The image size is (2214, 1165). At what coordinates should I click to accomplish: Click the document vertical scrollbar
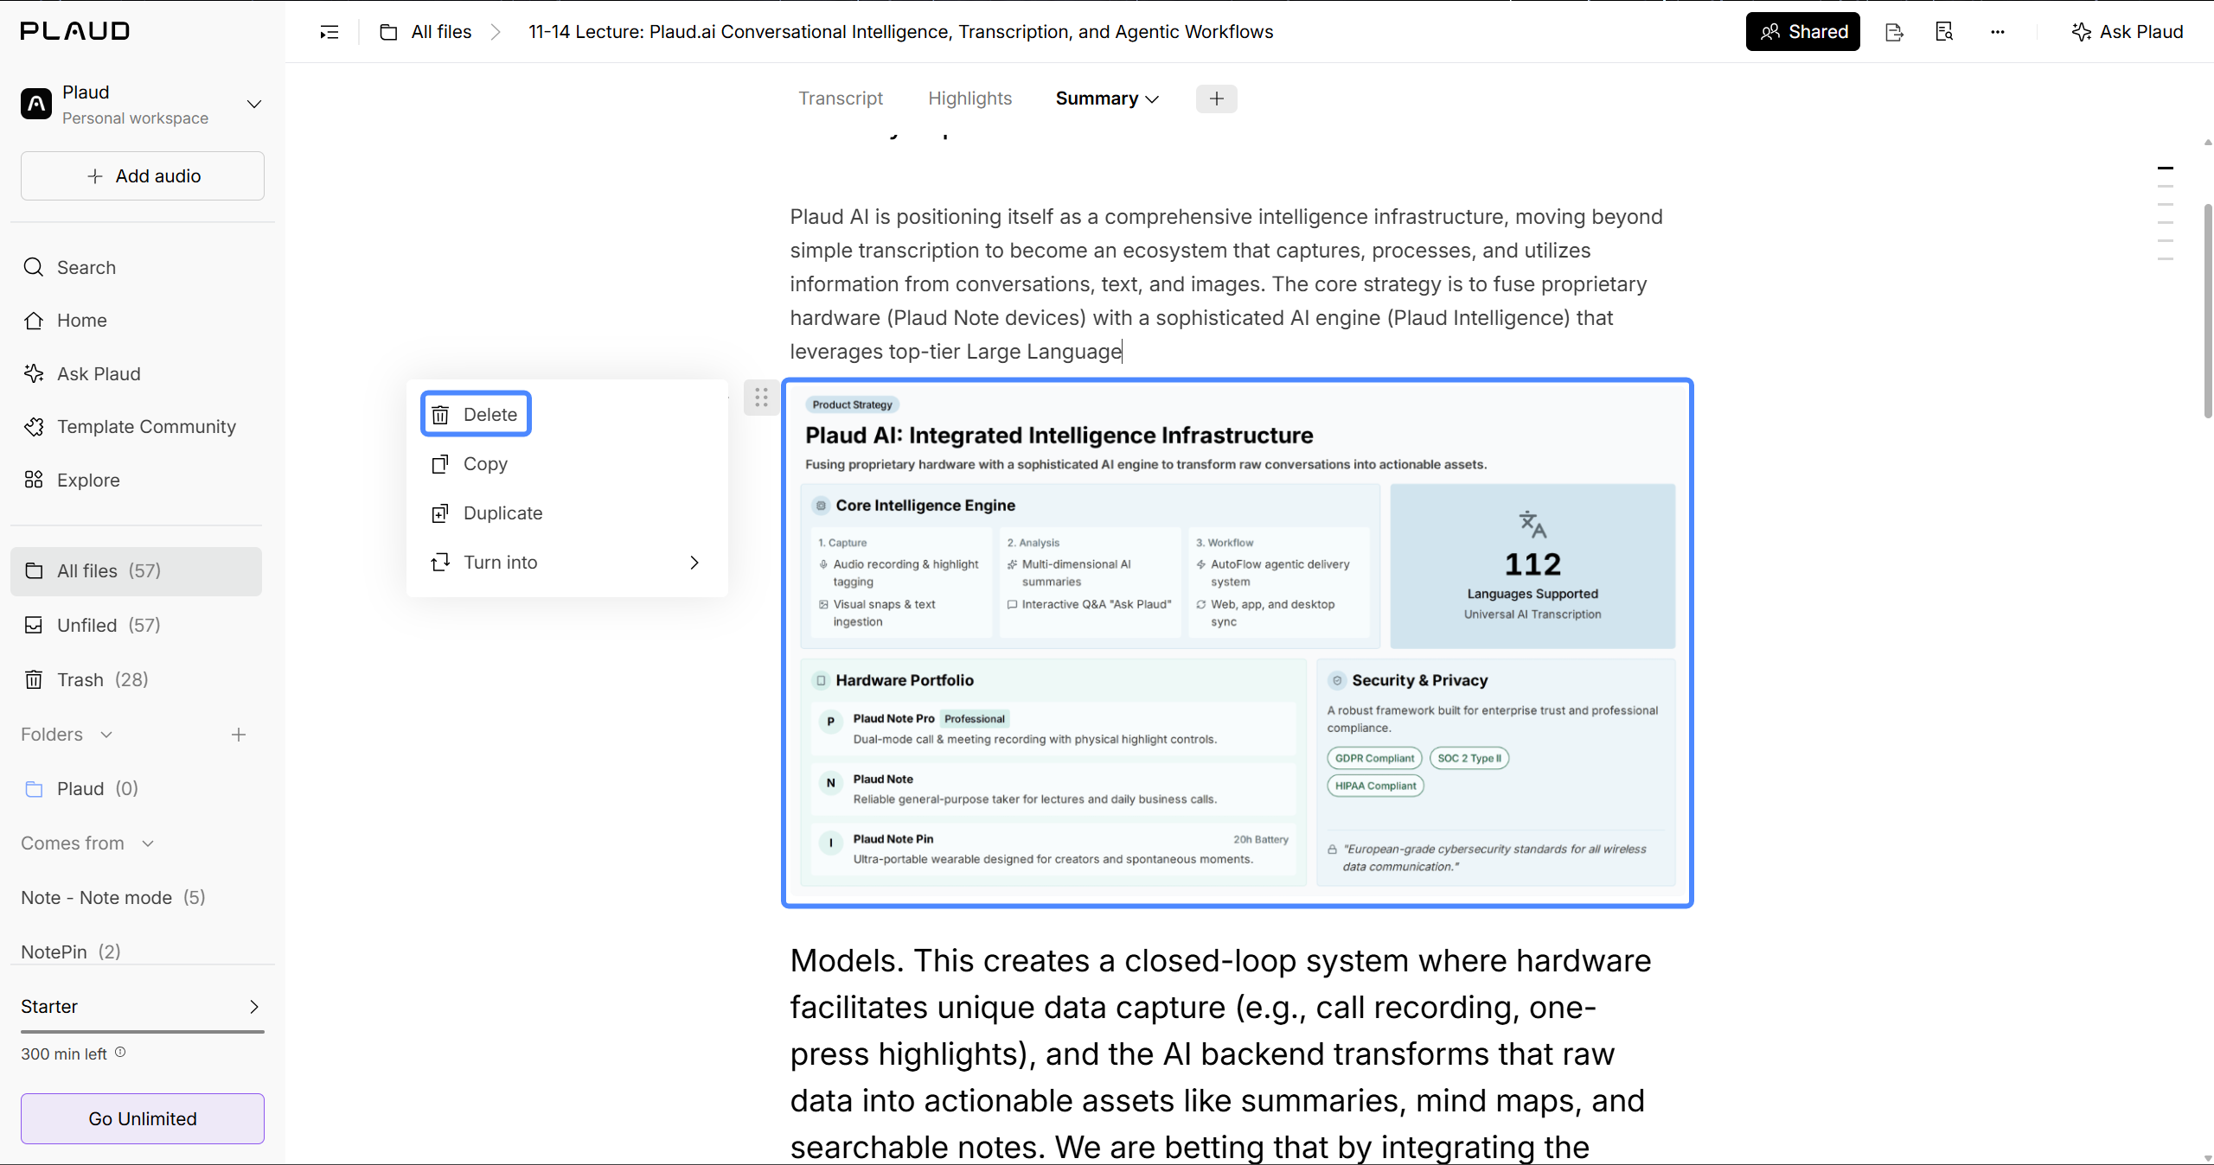point(2207,311)
